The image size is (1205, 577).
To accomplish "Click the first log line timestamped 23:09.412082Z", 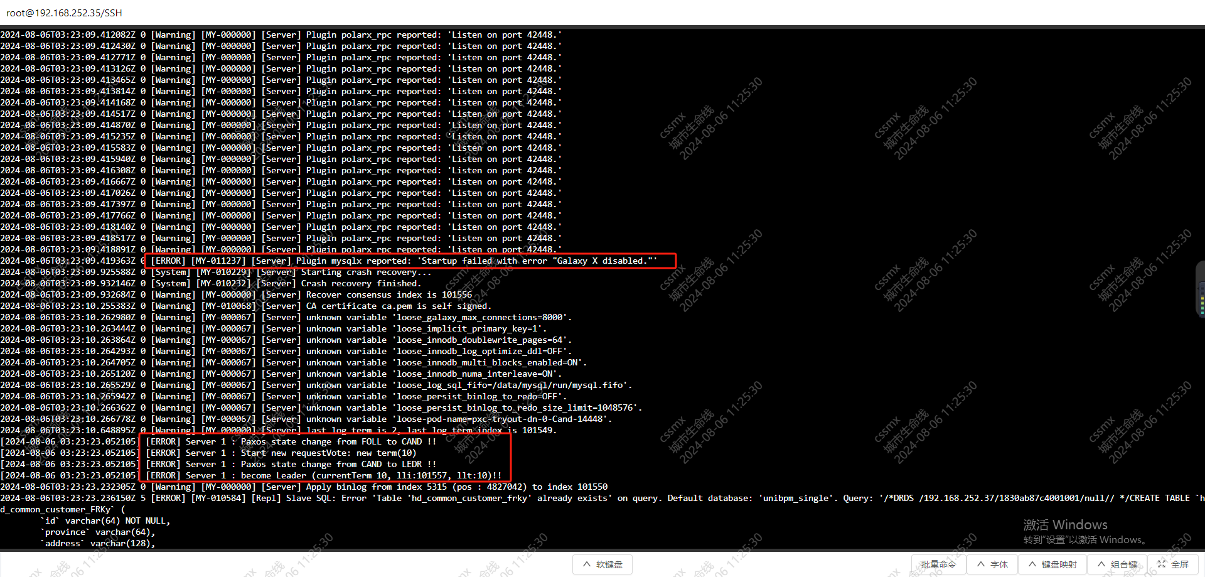I will 281,35.
